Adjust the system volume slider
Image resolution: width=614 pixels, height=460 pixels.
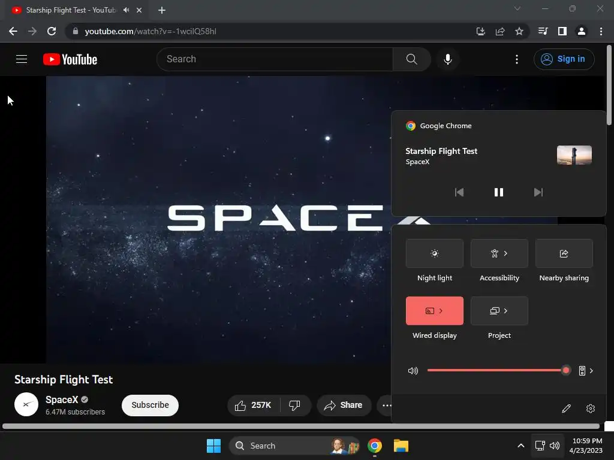[x=498, y=370]
